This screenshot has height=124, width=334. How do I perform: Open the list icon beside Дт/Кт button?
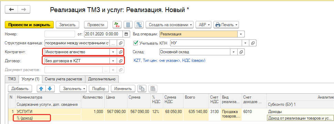pyautogui.click(x=128, y=25)
